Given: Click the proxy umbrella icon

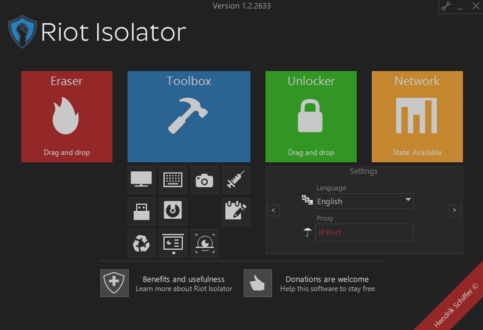Looking at the screenshot, I should tap(307, 232).
